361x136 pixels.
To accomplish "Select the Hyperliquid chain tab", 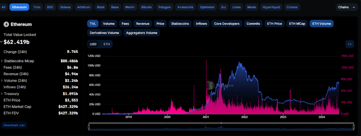I will coord(271,7).
